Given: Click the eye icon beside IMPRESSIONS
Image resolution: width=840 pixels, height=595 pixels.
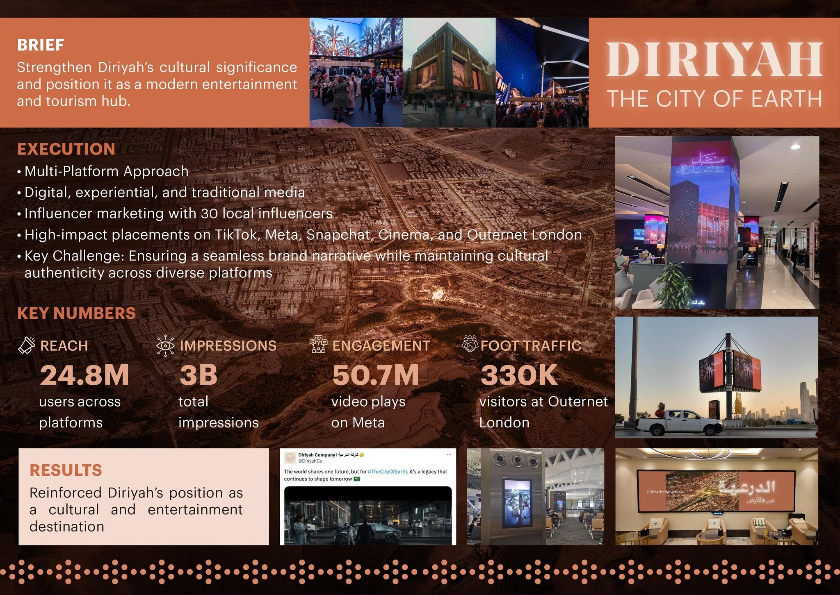Looking at the screenshot, I should point(165,345).
